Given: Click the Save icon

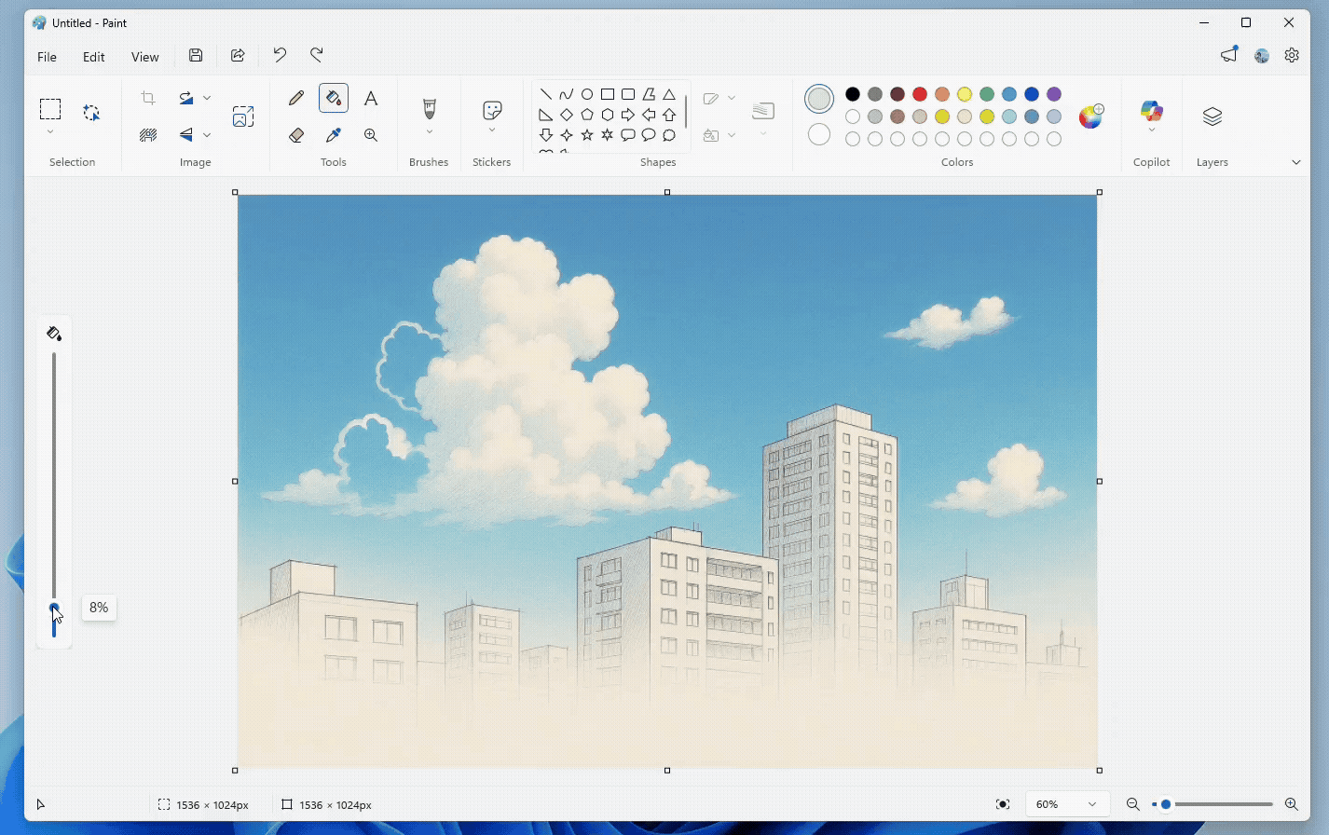Looking at the screenshot, I should point(196,55).
